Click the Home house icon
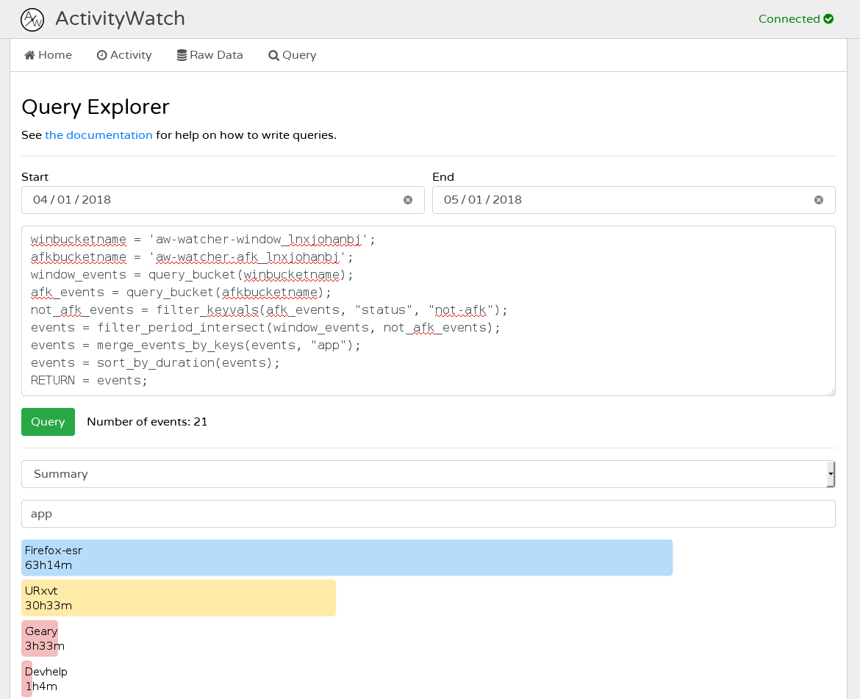Viewport: 860px width, 699px height. (29, 55)
